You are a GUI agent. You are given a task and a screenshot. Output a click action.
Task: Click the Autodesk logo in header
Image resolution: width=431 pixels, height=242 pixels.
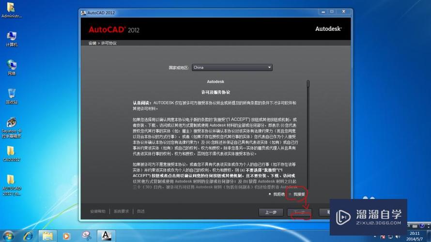[328, 29]
